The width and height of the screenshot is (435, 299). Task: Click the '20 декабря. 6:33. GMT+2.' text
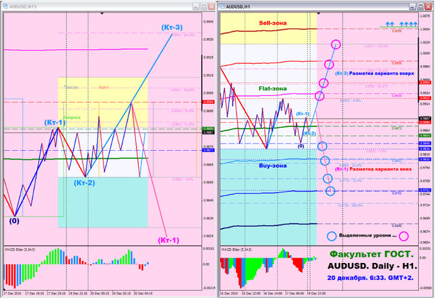coord(370,278)
